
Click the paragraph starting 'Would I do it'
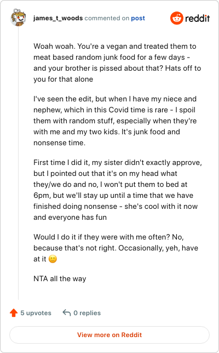pyautogui.click(x=116, y=248)
